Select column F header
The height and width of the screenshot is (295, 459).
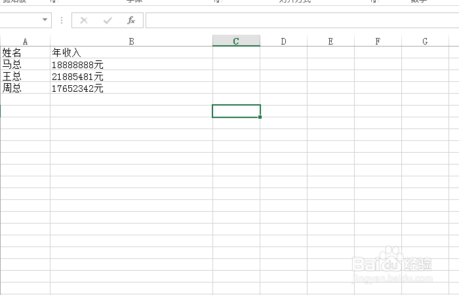pos(378,41)
